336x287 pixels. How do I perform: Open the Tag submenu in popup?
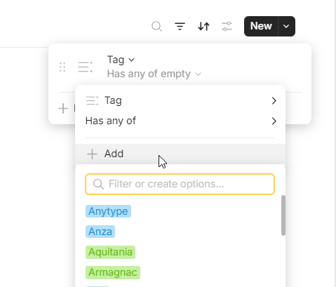click(x=180, y=100)
